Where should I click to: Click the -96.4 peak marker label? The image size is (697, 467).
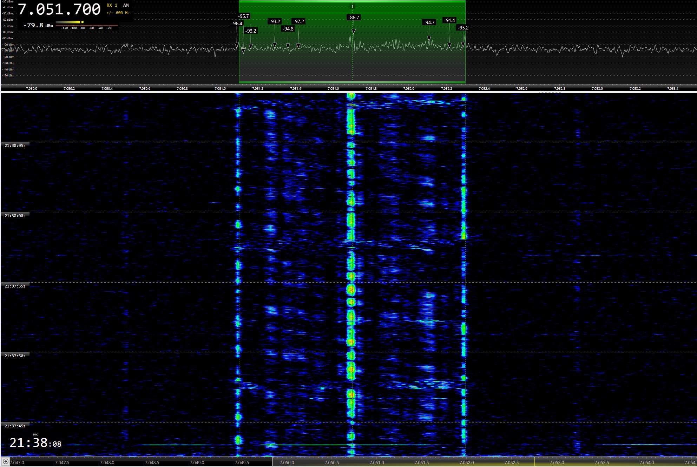(237, 23)
